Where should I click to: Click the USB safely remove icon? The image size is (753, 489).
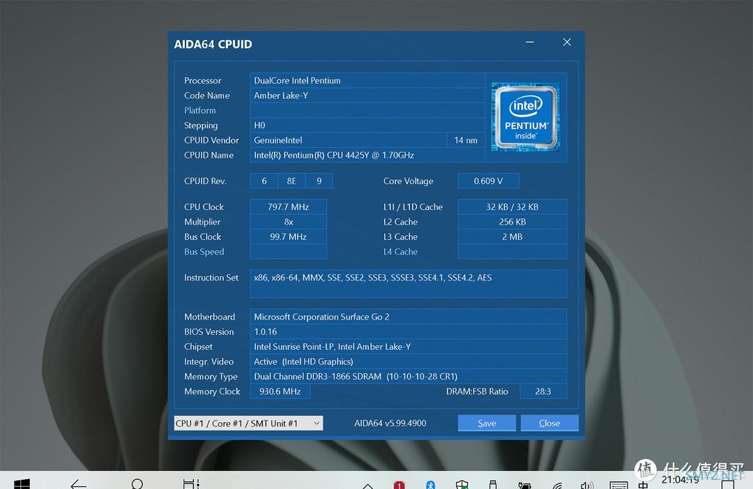coord(493,485)
